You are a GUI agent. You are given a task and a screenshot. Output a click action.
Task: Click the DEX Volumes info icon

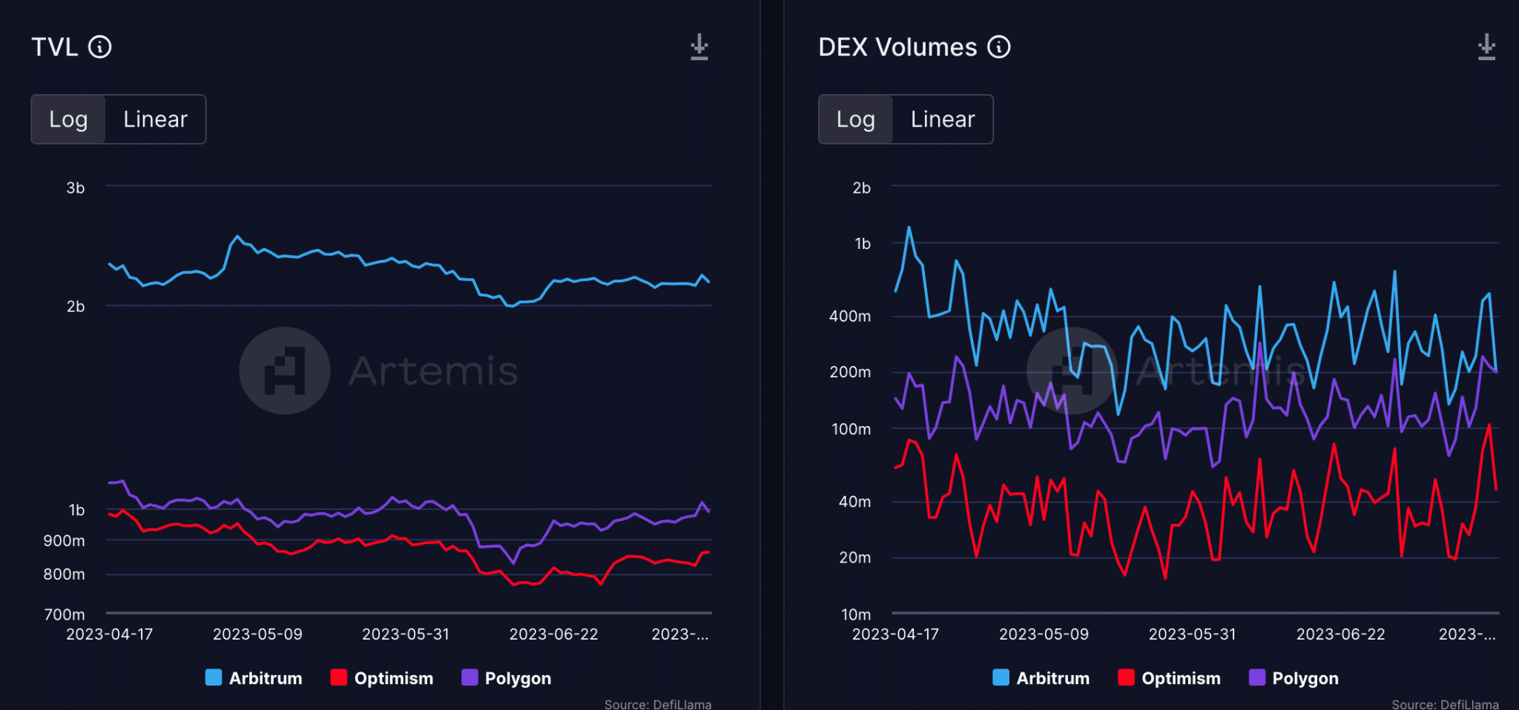(999, 47)
